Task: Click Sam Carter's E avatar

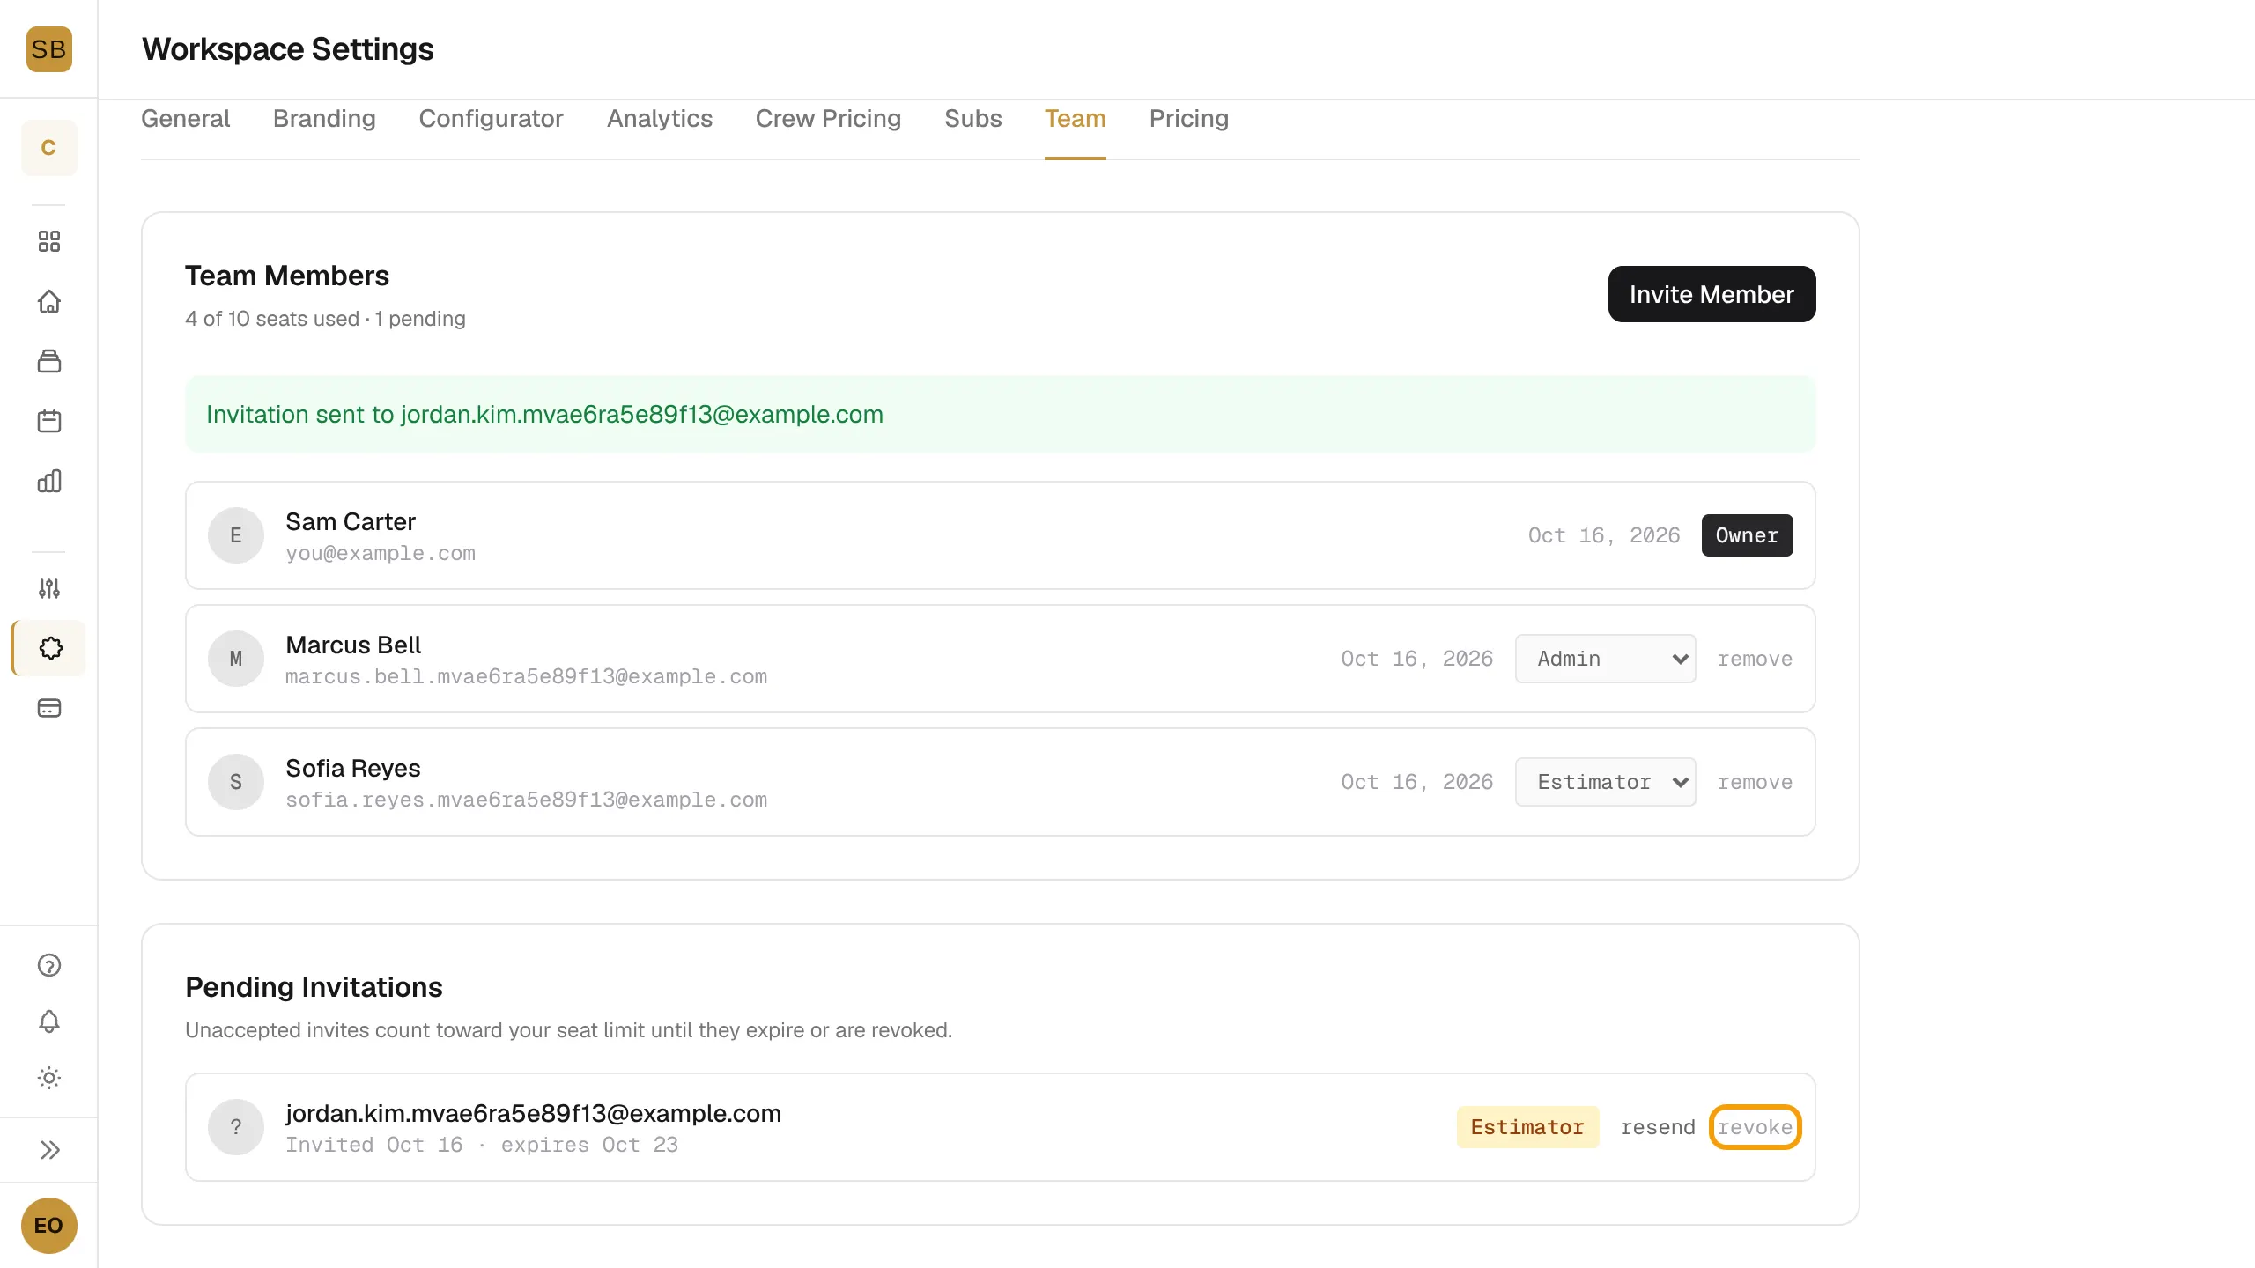Action: (x=236, y=535)
